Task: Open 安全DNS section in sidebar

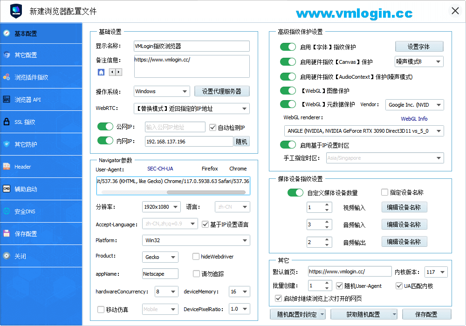Action: [x=41, y=211]
